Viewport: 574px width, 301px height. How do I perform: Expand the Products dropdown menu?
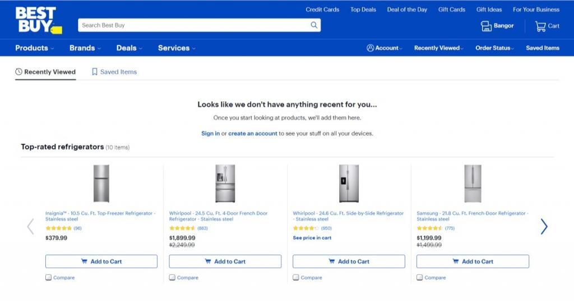(x=34, y=48)
